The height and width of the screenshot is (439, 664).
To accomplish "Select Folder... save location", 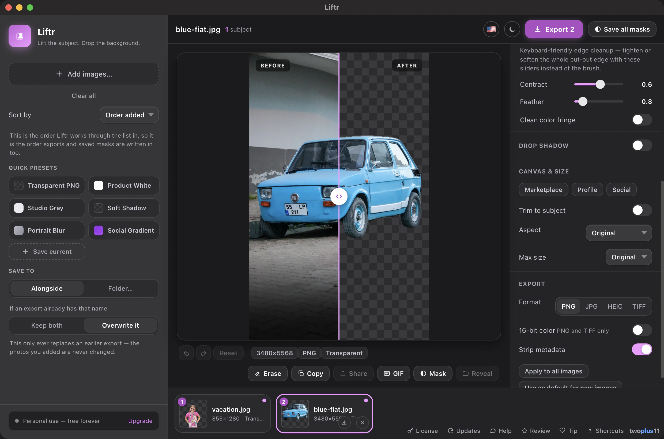I will click(120, 288).
